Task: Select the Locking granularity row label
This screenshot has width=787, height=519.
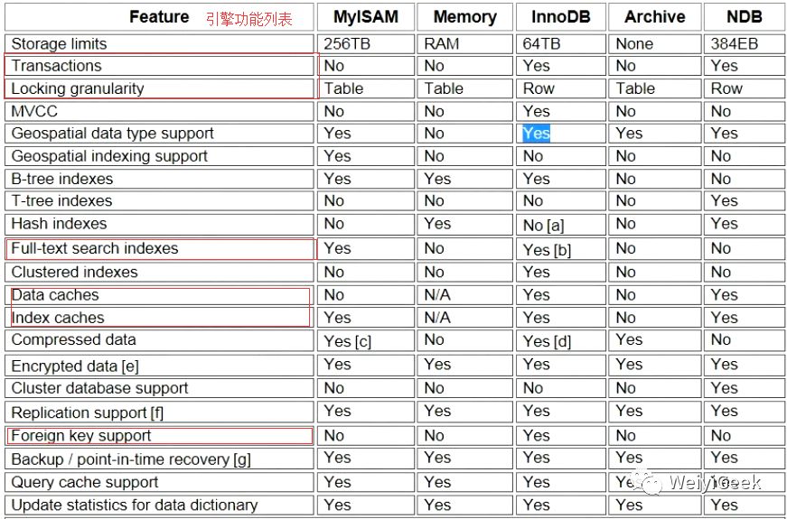Action: click(78, 88)
